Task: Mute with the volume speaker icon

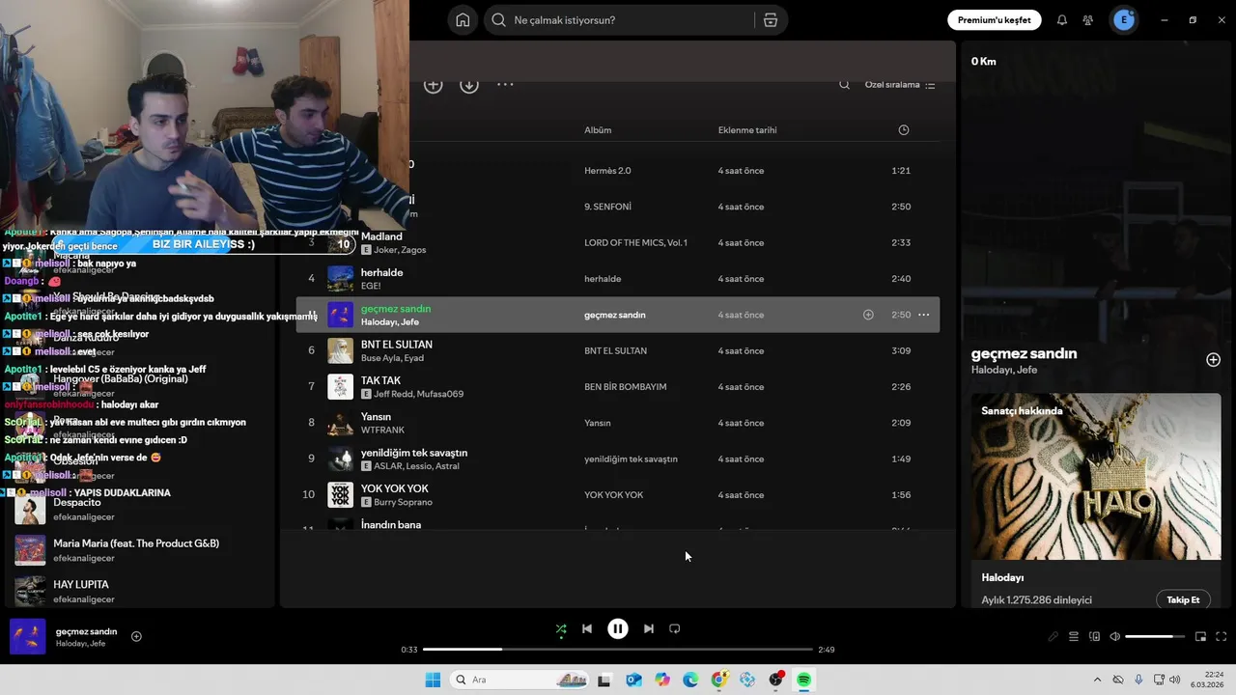Action: click(x=1115, y=636)
